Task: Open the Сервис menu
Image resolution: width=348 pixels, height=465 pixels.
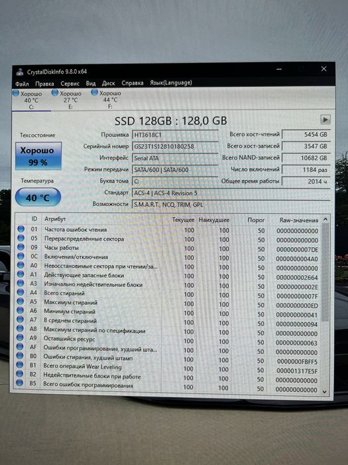Action: point(70,84)
